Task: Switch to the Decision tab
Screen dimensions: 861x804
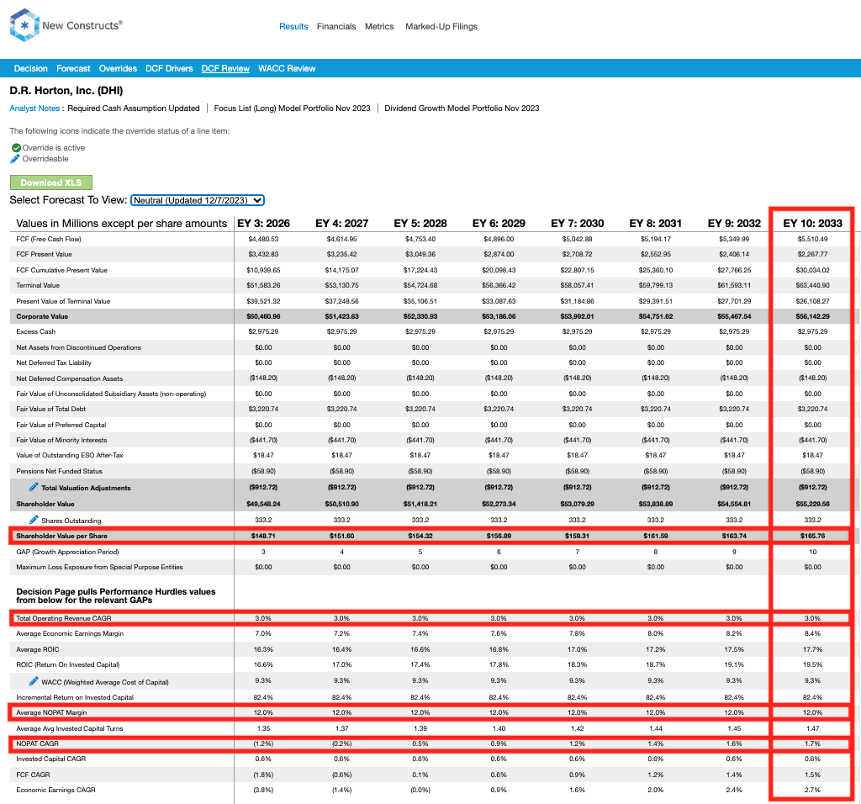Action: pyautogui.click(x=31, y=69)
